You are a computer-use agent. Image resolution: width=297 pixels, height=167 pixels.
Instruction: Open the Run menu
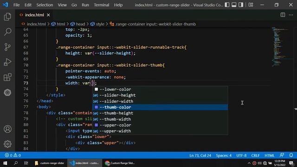[85, 5]
